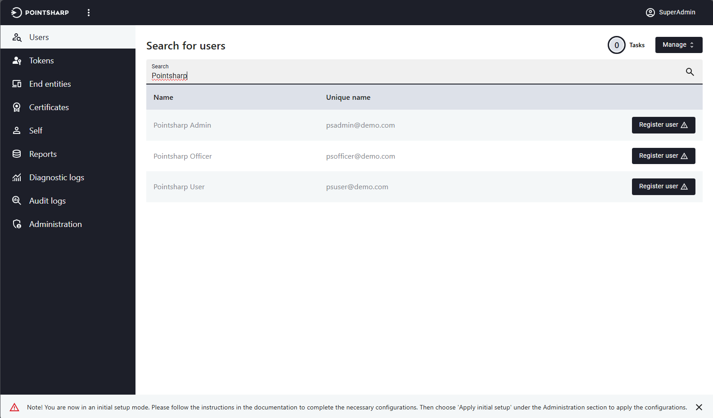View Audit logs

point(47,201)
